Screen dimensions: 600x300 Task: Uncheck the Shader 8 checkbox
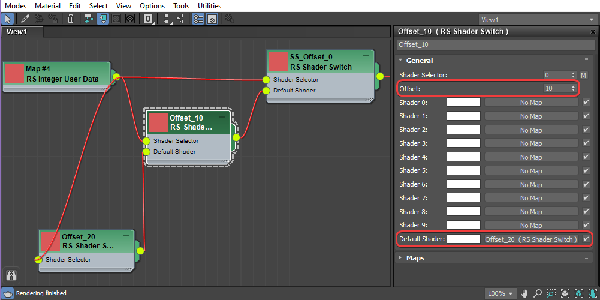coord(586,211)
